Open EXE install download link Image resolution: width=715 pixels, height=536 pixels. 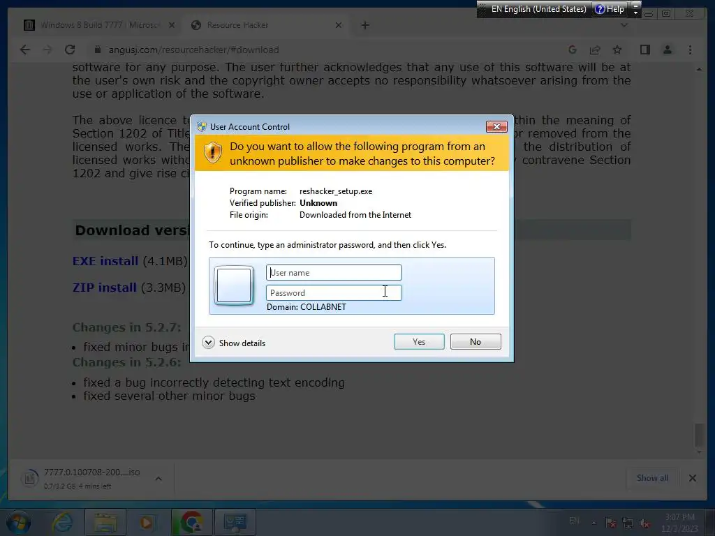click(105, 261)
